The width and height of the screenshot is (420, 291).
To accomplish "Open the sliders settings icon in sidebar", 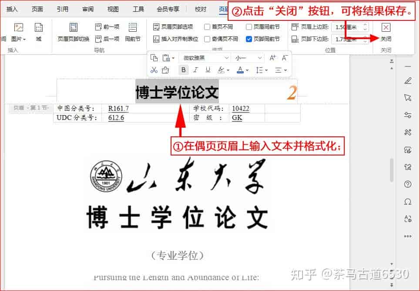I will click(x=408, y=115).
